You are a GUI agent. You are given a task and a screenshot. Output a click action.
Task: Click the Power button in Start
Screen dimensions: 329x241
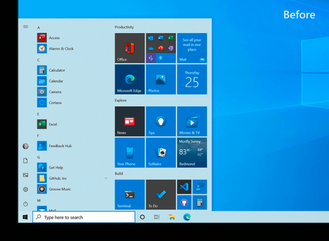tap(25, 204)
